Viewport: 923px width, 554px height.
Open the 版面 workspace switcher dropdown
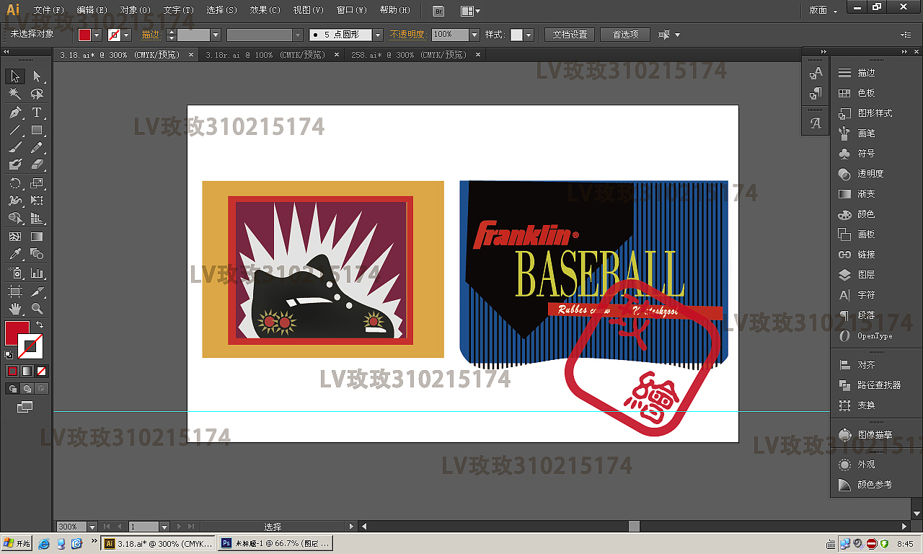[x=823, y=10]
